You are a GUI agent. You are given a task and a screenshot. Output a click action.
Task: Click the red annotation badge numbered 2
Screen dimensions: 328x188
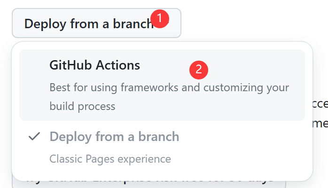[199, 70]
